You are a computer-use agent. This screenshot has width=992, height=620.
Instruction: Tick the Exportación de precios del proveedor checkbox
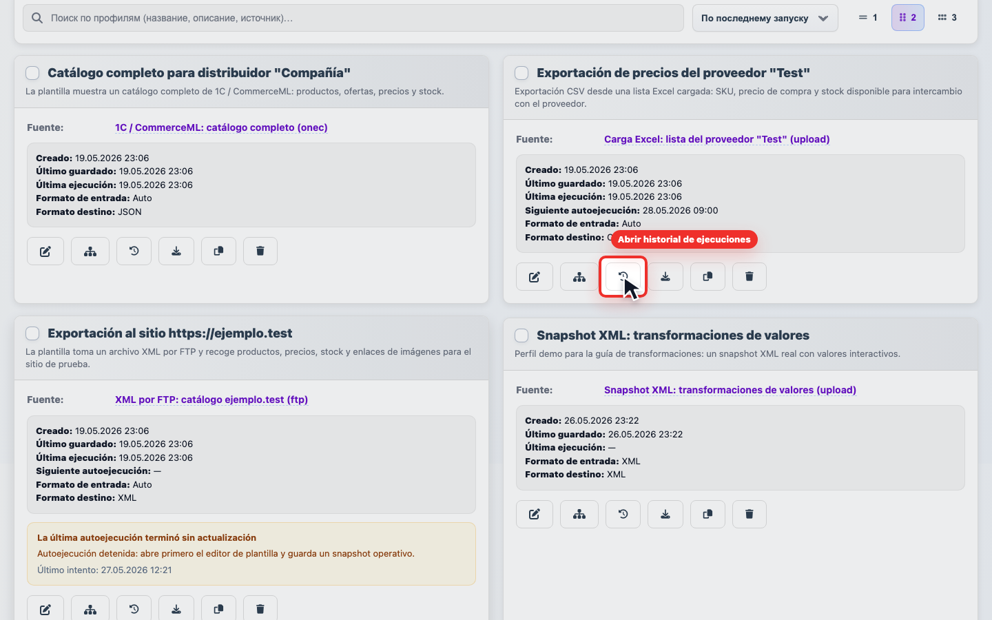pos(521,73)
